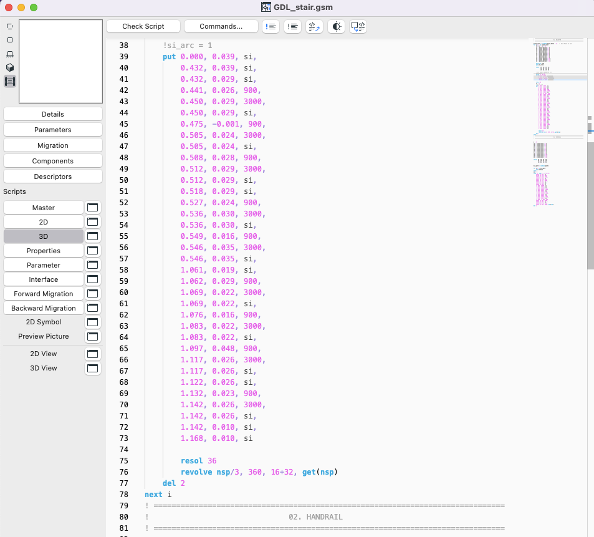Switch to the Properties script
594x537 pixels.
point(44,251)
